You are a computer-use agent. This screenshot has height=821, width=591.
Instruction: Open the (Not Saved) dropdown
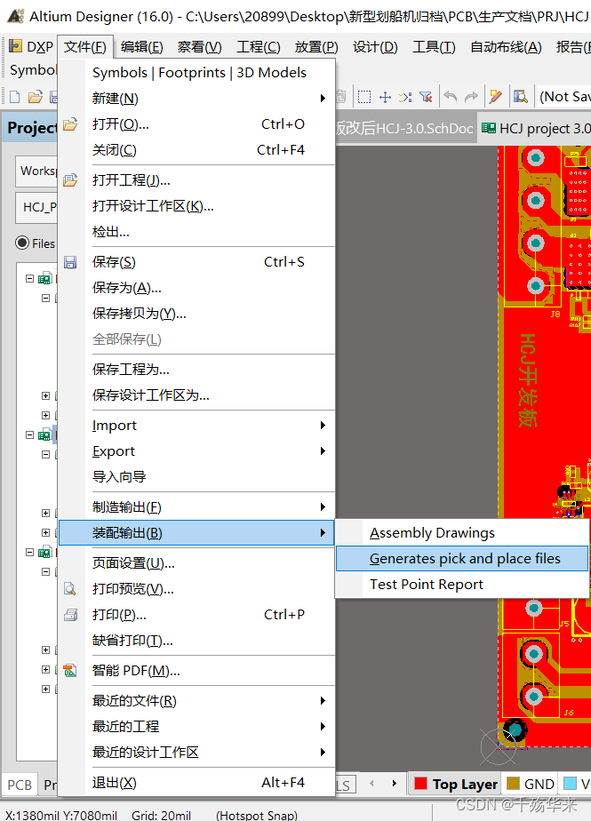[563, 97]
